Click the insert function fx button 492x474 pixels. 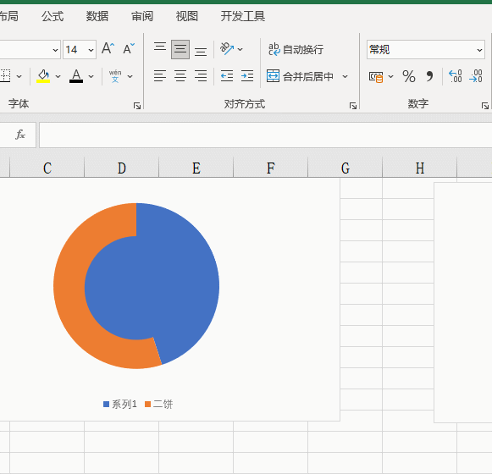(20, 135)
